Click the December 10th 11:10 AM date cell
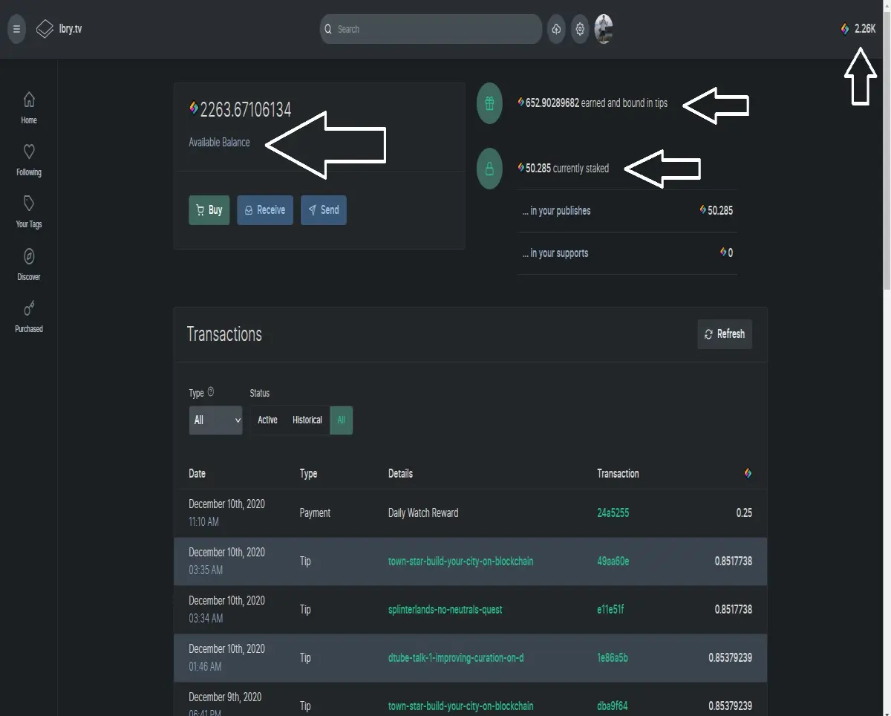891x716 pixels. pos(226,513)
